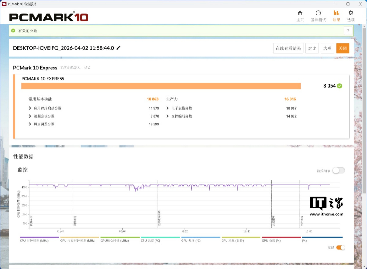Viewport: 367px width, 269px height.
Task: Click the orange Close result button
Action: coord(343,48)
